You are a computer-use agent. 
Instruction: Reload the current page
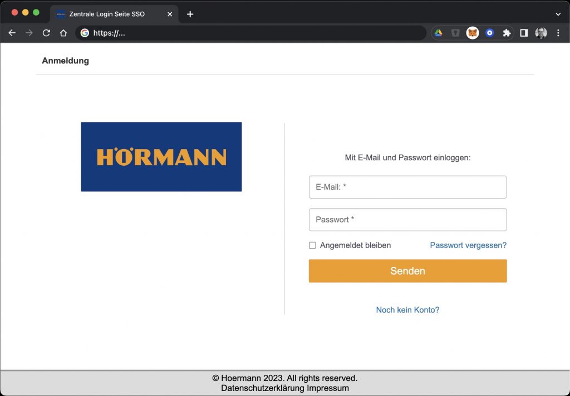click(x=46, y=33)
